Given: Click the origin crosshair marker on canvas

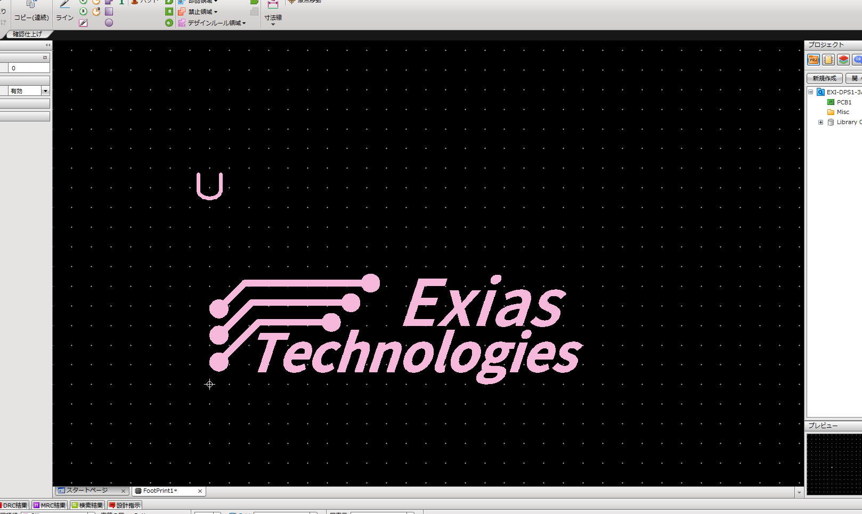Looking at the screenshot, I should tap(209, 384).
